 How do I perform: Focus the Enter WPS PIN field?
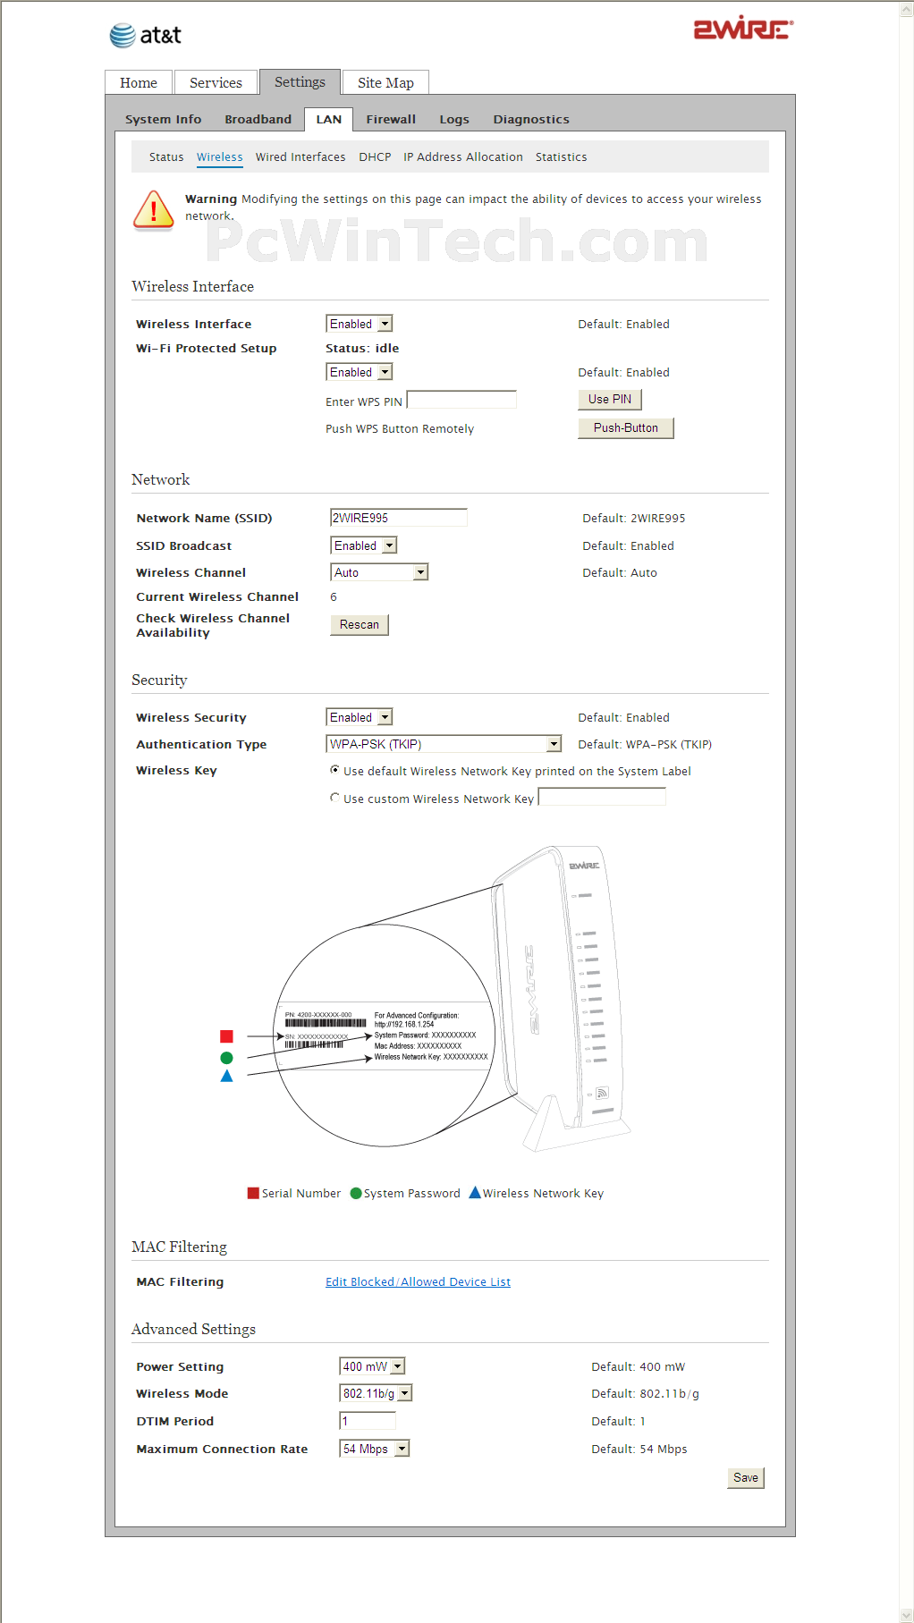pyautogui.click(x=461, y=400)
